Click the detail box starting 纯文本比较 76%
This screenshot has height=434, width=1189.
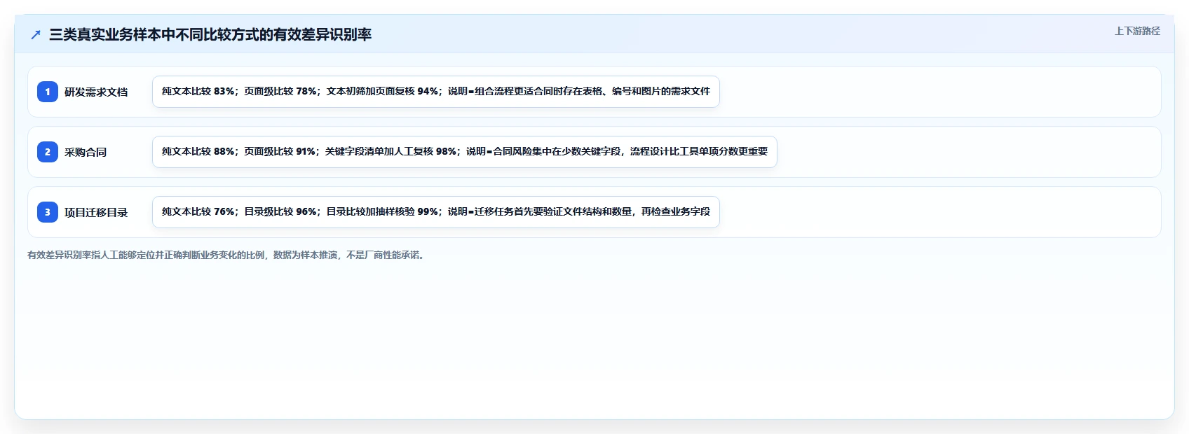(436, 212)
